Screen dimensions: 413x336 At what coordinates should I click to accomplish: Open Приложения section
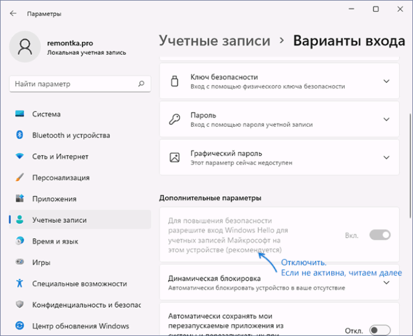(x=80, y=199)
